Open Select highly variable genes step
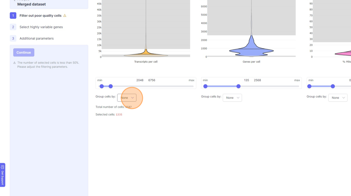This screenshot has width=351, height=196. tap(41, 27)
